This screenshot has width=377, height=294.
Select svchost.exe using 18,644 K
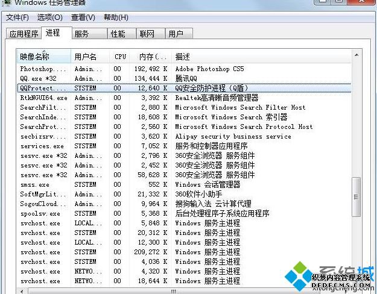pos(184,281)
